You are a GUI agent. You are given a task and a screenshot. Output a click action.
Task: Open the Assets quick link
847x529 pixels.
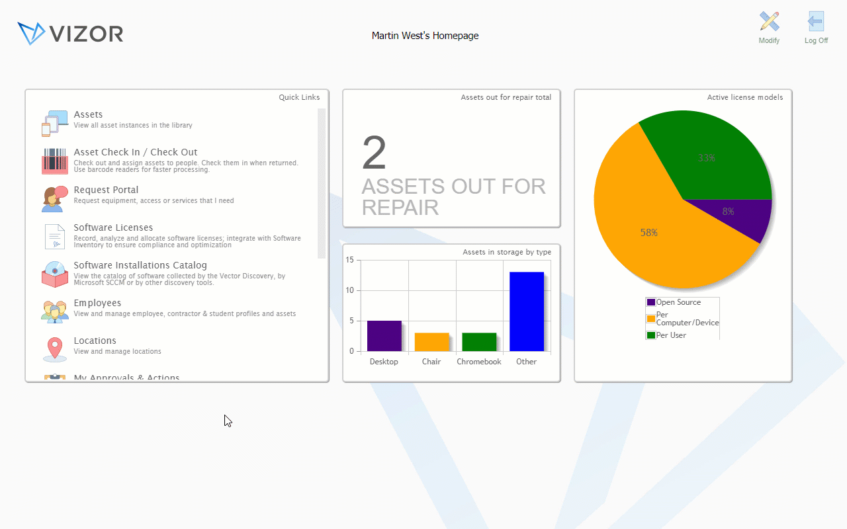coord(88,114)
